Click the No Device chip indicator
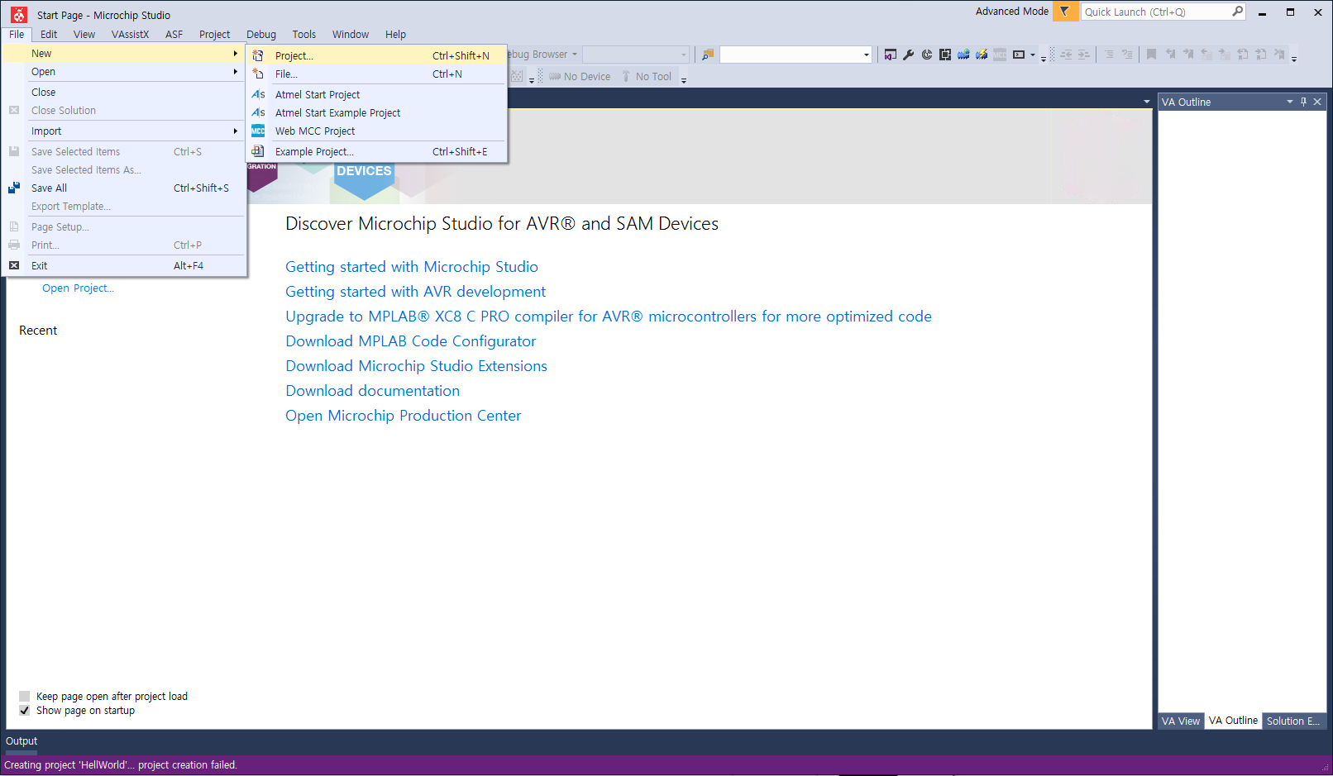The width and height of the screenshot is (1333, 776). (x=579, y=76)
